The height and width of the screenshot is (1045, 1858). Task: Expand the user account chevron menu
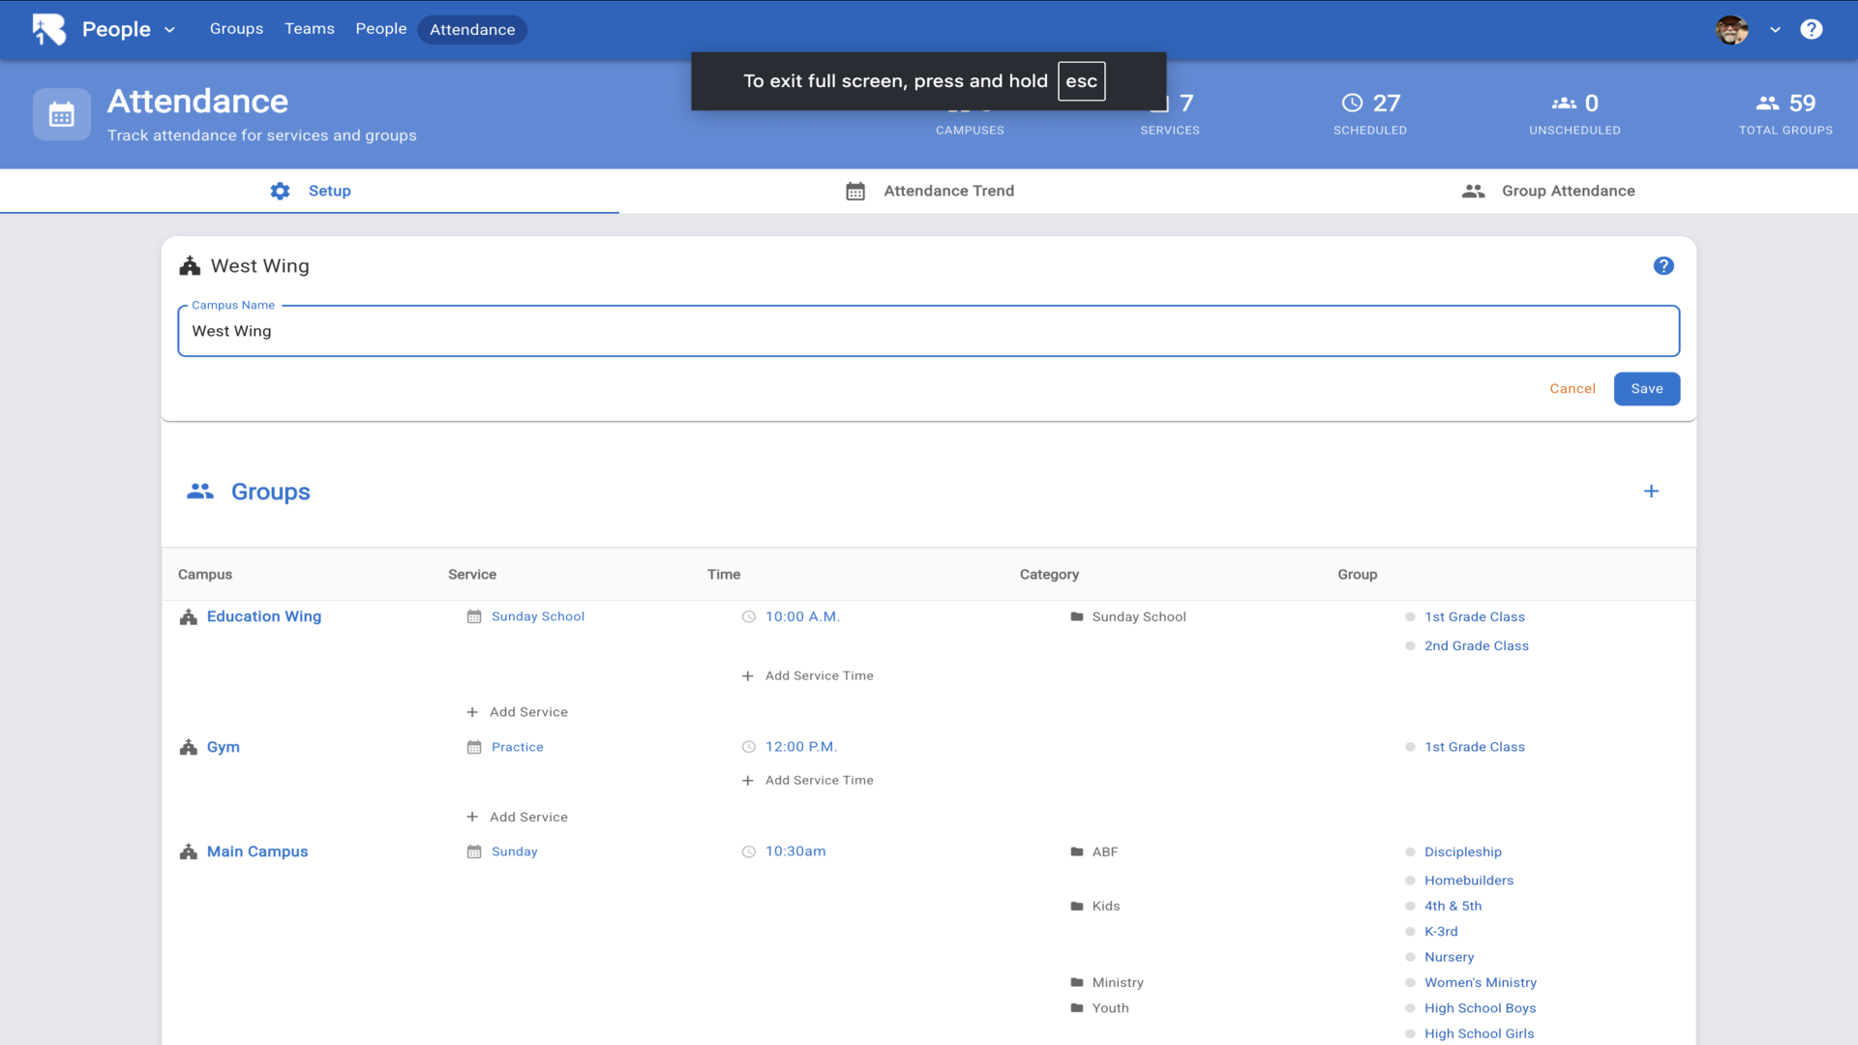tap(1775, 30)
